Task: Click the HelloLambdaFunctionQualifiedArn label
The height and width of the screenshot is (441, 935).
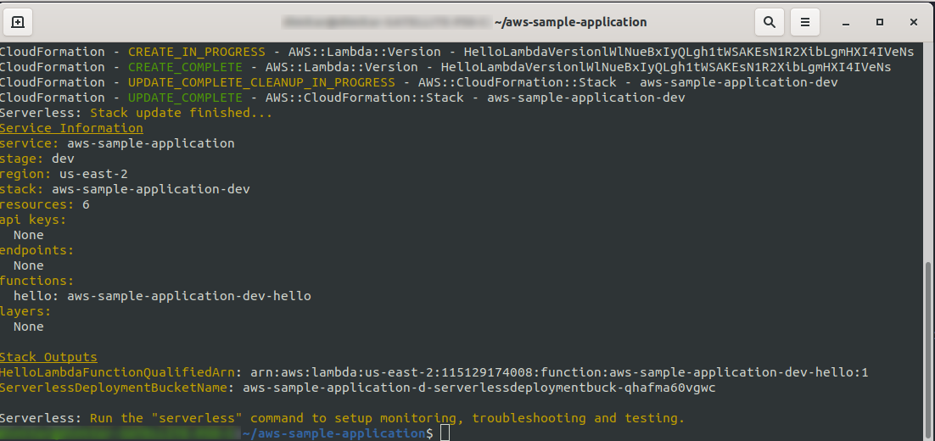Action: pos(118,372)
